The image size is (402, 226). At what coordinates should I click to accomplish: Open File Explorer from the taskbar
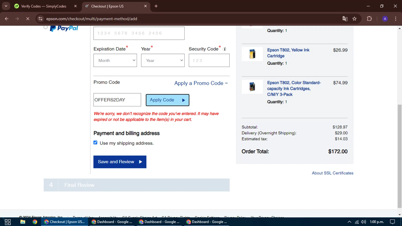23,222
